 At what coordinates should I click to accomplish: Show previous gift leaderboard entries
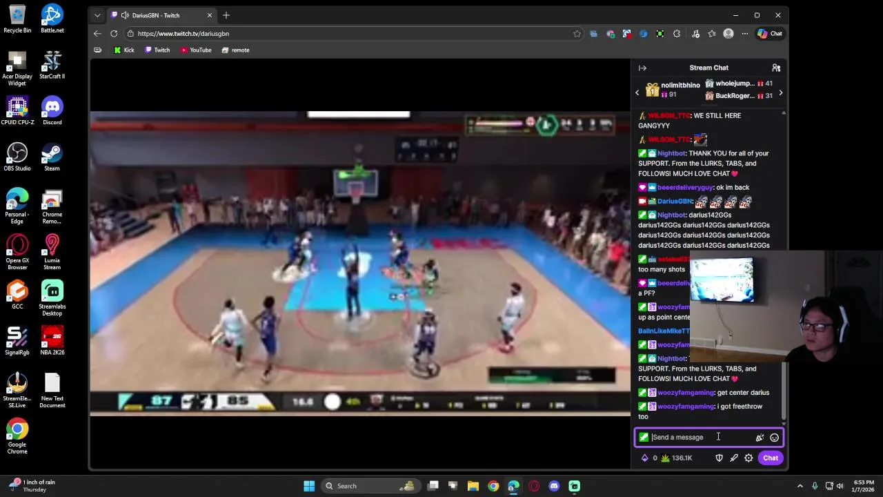[x=637, y=92]
